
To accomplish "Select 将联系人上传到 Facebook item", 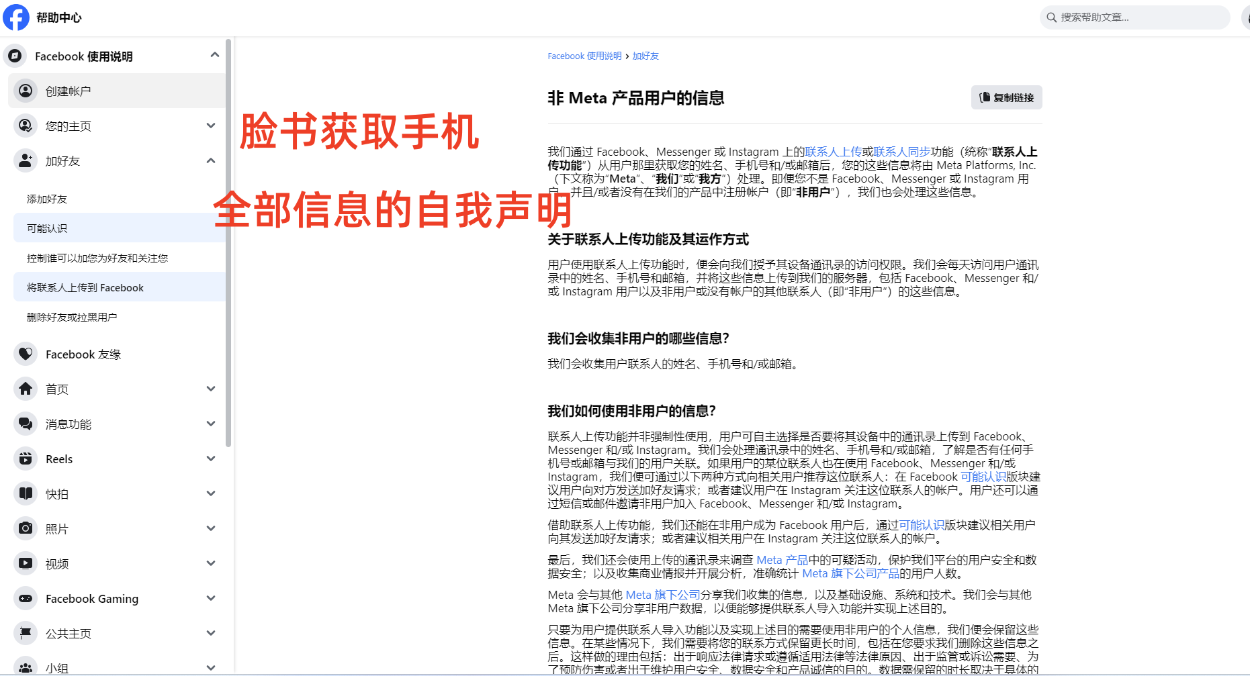I will click(120, 287).
